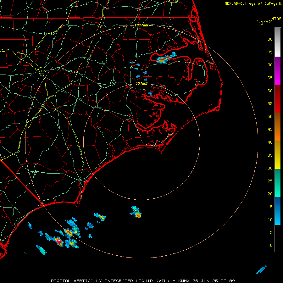Click the DIGITAL VERTICALLY INTEGRATED LIQUID (VIL) title

coord(110,281)
